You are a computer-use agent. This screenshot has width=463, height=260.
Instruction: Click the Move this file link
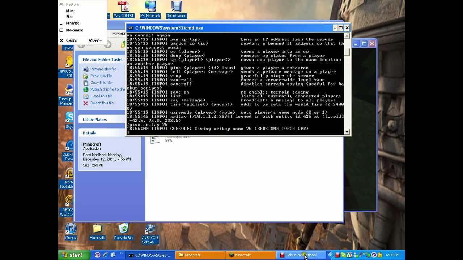click(101, 76)
